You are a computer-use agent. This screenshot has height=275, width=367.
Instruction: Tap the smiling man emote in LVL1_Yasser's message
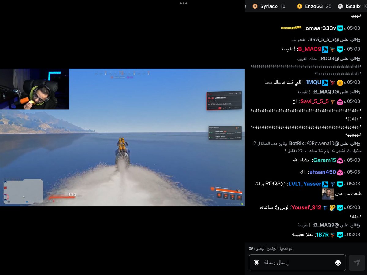328,194
